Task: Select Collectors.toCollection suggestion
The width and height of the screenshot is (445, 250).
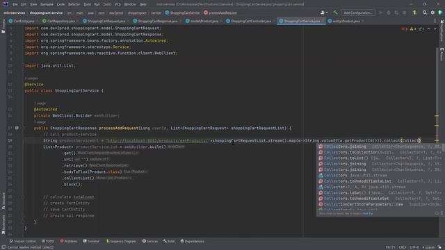Action: click(x=379, y=152)
